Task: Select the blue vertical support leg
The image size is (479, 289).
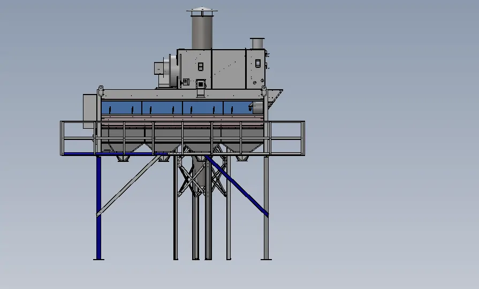Action: point(98,208)
